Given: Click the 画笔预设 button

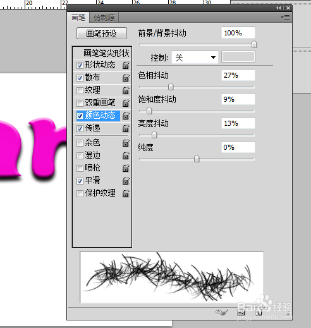Looking at the screenshot, I should pos(102,33).
